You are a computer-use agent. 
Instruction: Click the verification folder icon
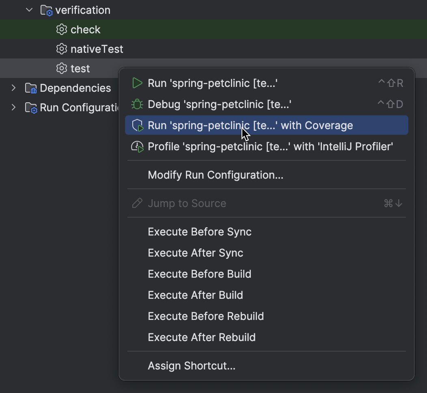pyautogui.click(x=46, y=10)
